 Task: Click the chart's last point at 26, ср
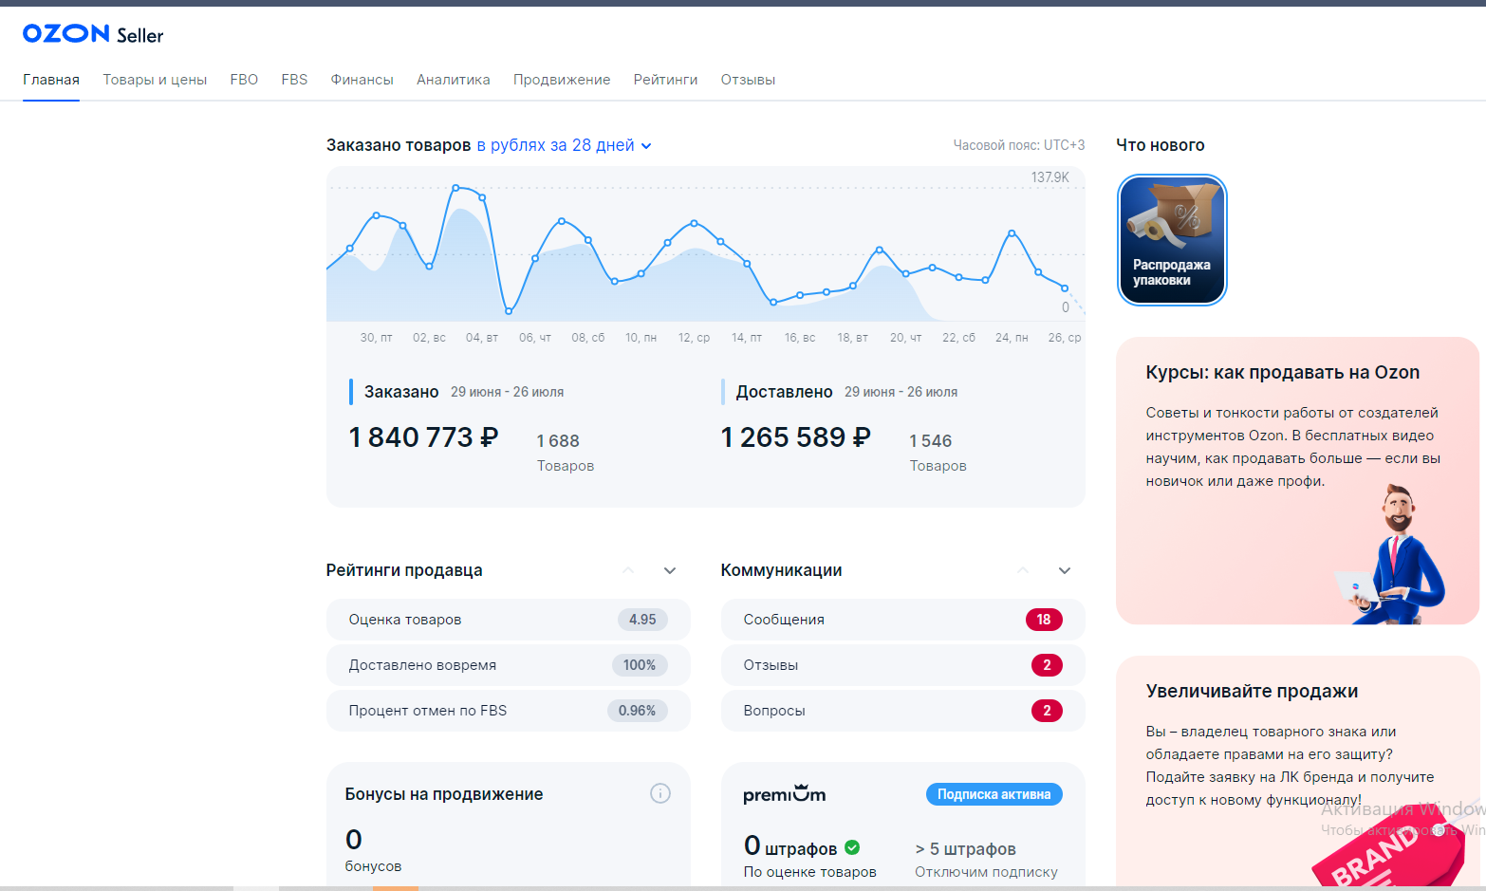tap(1065, 288)
